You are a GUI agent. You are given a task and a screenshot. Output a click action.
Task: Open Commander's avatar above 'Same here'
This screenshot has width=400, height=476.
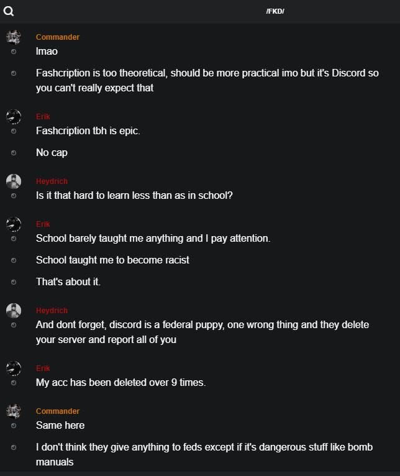14,411
